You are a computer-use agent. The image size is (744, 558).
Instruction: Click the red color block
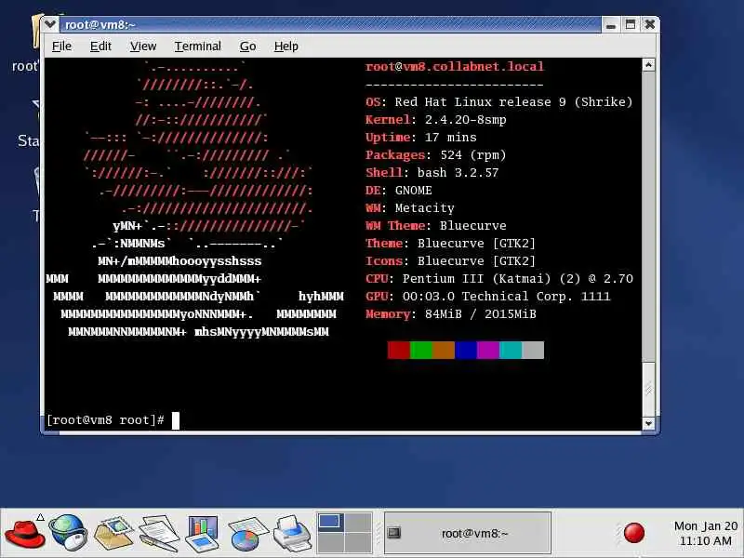point(399,351)
